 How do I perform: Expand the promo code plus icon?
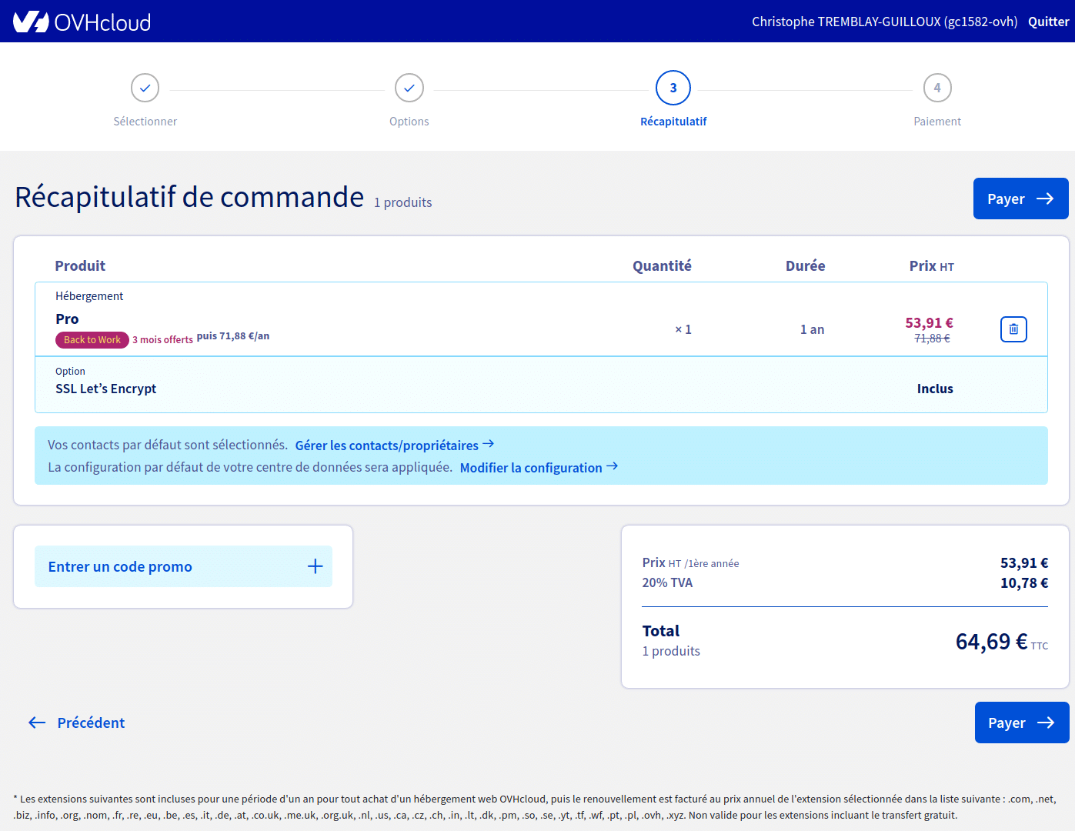click(x=315, y=566)
